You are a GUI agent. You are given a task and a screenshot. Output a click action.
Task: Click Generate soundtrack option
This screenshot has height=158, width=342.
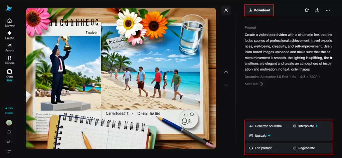(x=266, y=126)
